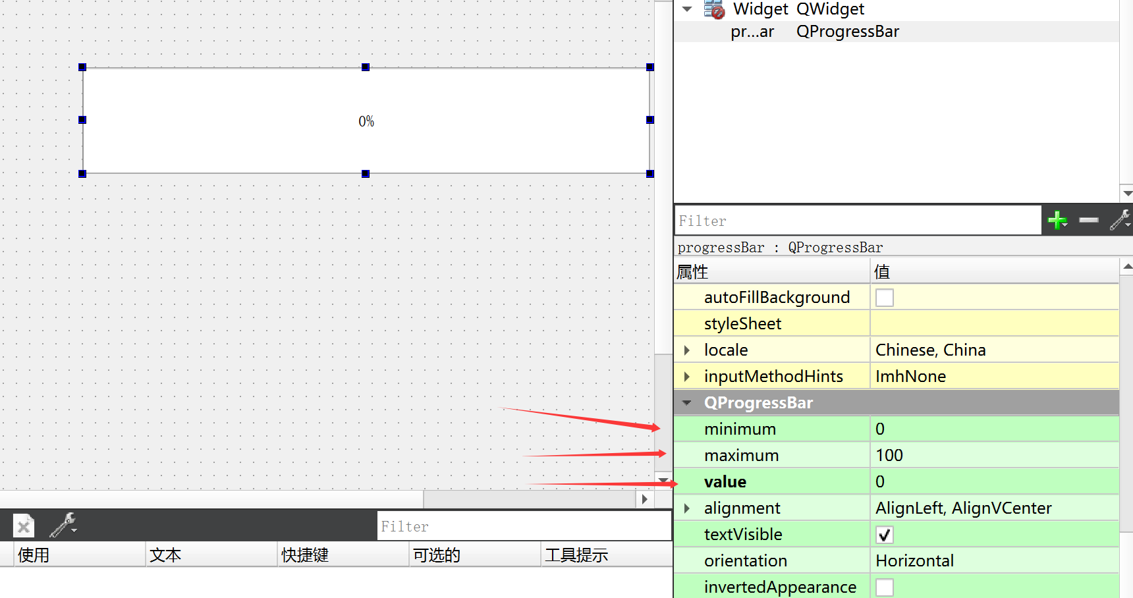
Task: Uncheck the textVisible checkbox
Action: click(x=885, y=535)
